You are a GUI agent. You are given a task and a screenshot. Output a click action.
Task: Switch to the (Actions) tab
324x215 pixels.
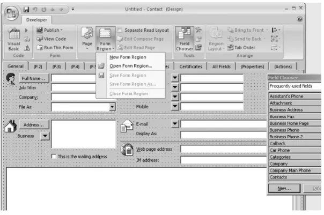[x=283, y=66]
